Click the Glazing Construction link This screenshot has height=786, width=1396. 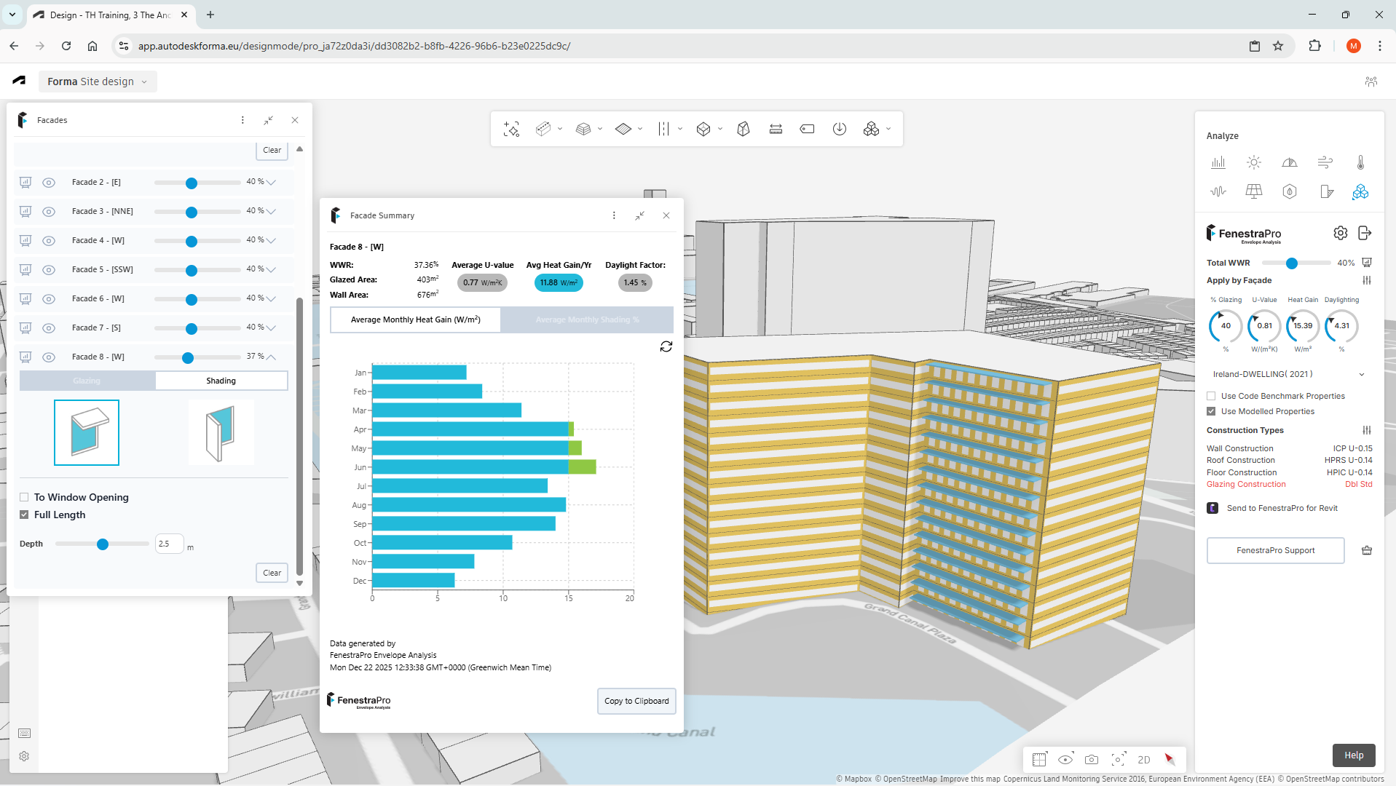1246,484
